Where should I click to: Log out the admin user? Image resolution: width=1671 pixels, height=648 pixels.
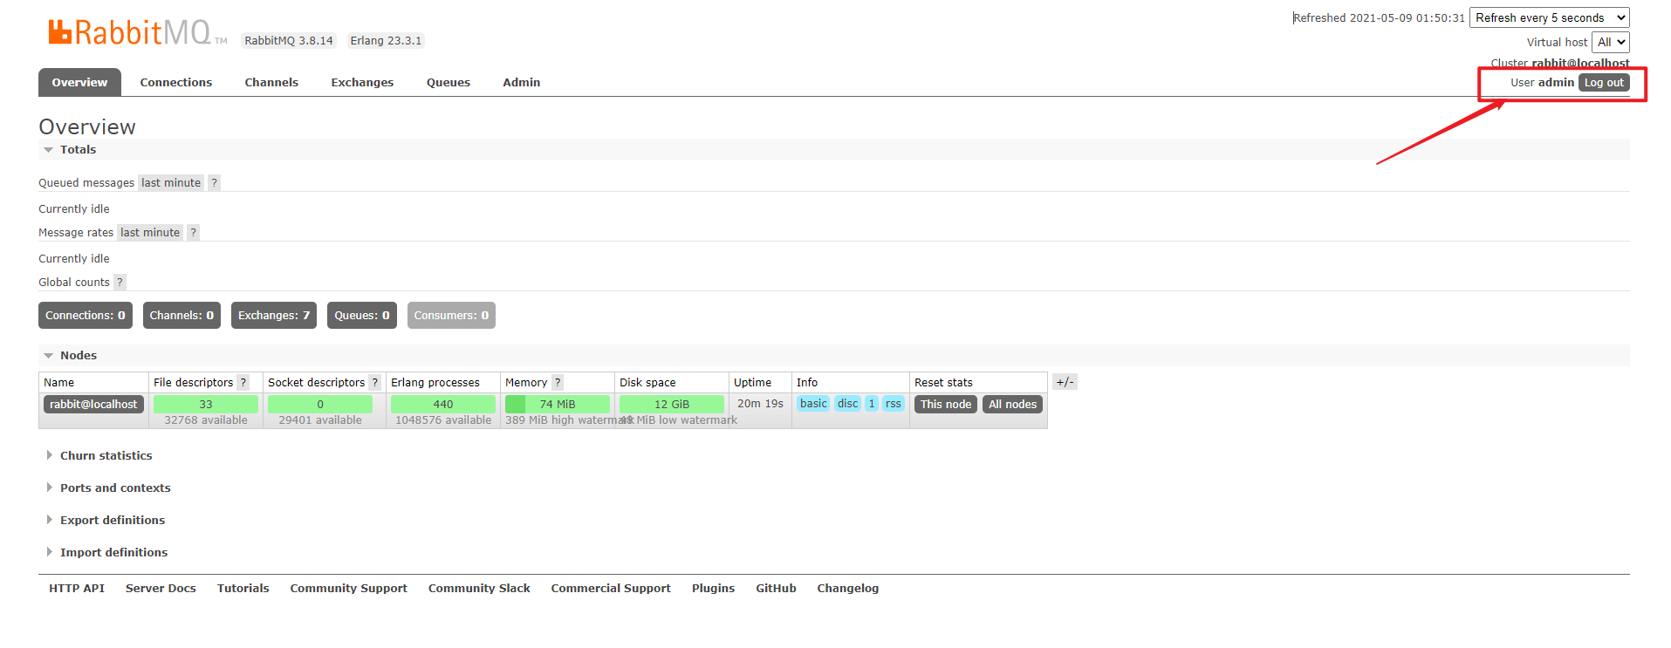pos(1604,82)
